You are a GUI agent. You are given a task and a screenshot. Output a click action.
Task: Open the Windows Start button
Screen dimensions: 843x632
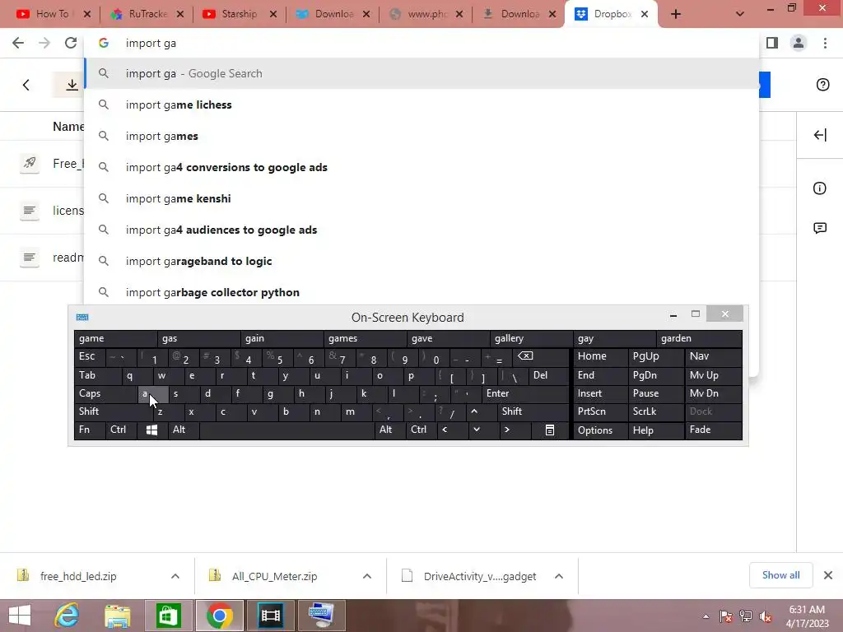tap(20, 616)
